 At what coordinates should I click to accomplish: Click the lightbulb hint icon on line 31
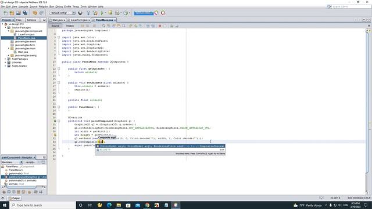click(55, 135)
